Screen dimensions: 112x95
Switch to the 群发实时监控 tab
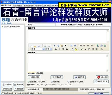[x=17, y=5]
